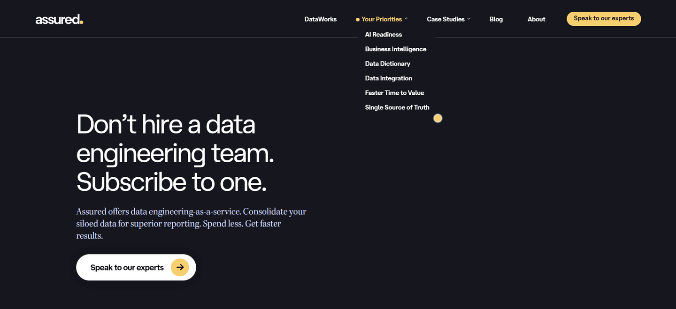Image resolution: width=676 pixels, height=309 pixels.
Task: Click the 'Assured offers data engineering-as-a-service' paragraph
Action: [191, 224]
